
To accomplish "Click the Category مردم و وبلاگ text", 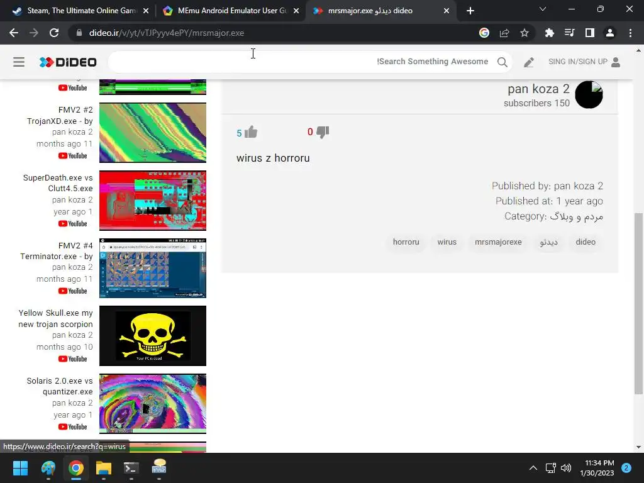I will coord(553,216).
